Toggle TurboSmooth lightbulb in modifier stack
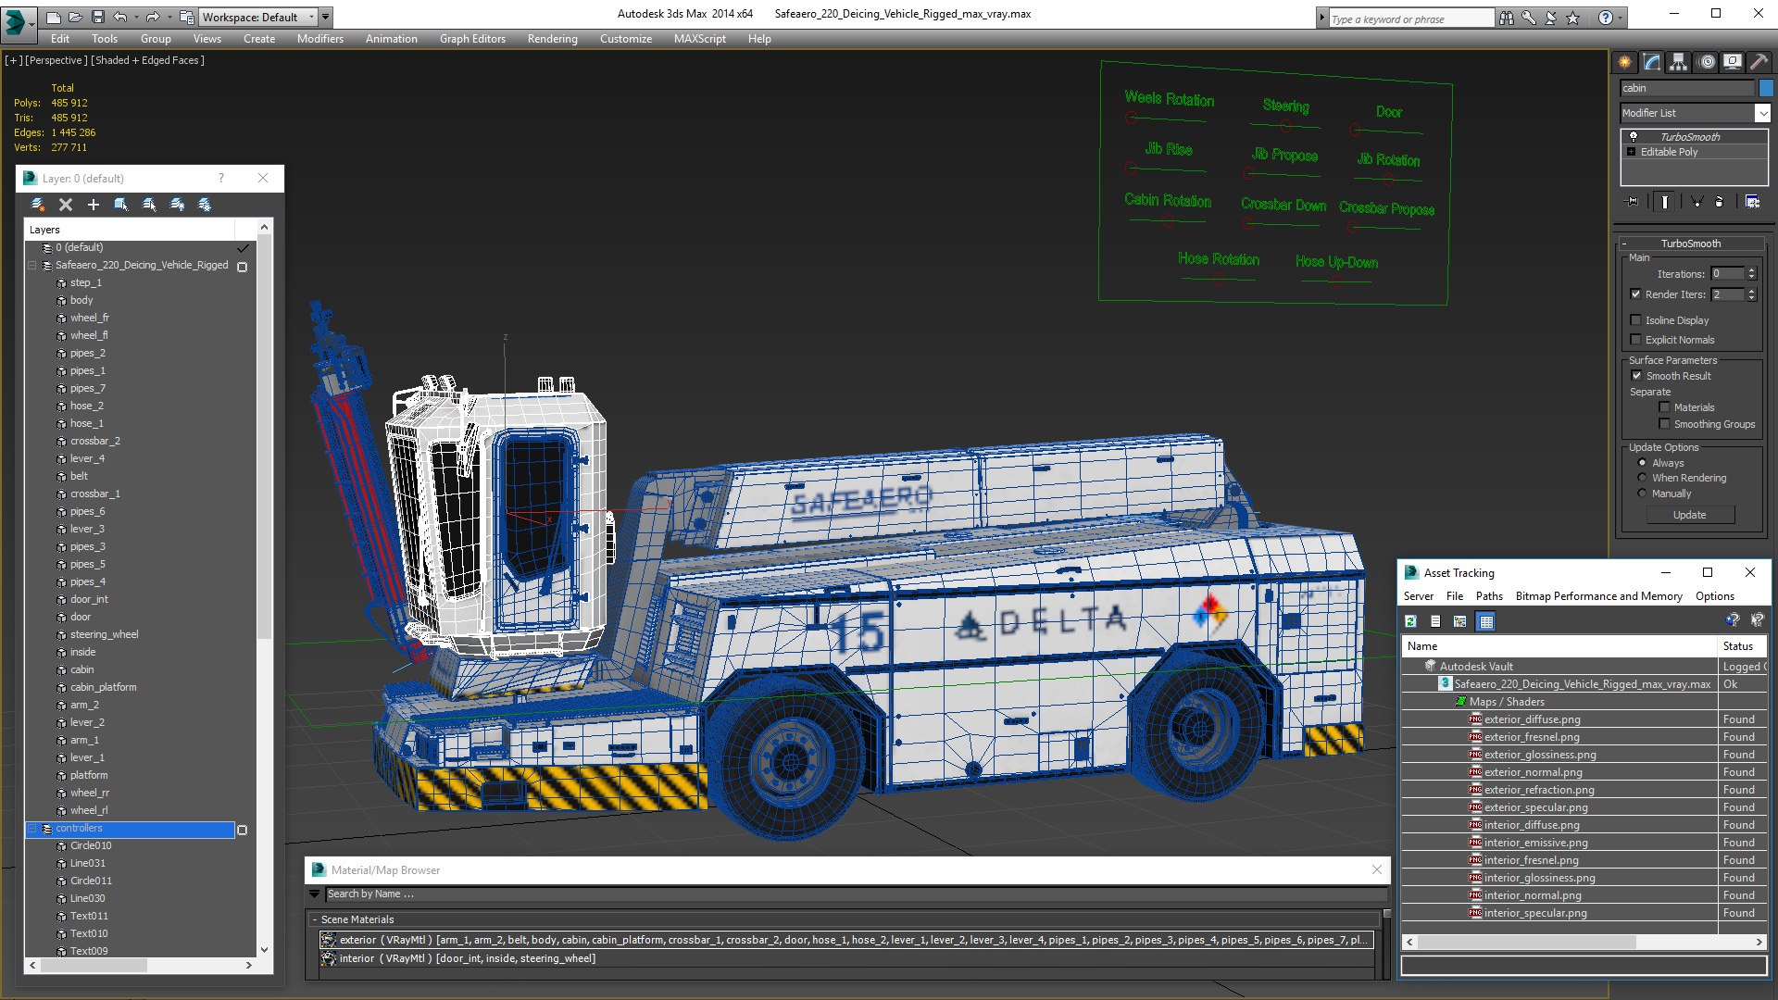 [1634, 136]
